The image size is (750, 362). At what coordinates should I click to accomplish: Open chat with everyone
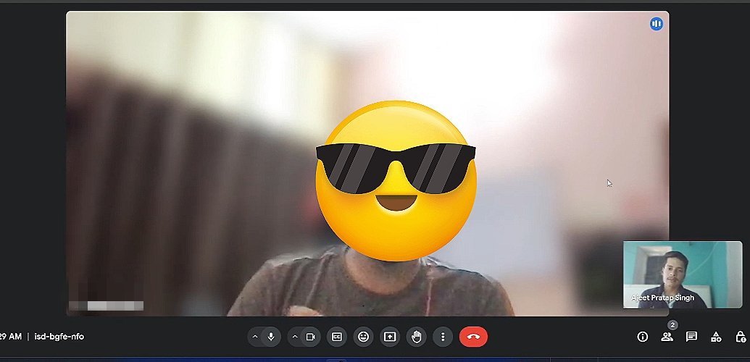[691, 337]
